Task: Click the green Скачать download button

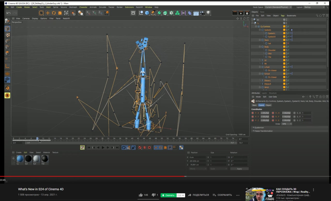Action: pyautogui.click(x=168, y=195)
